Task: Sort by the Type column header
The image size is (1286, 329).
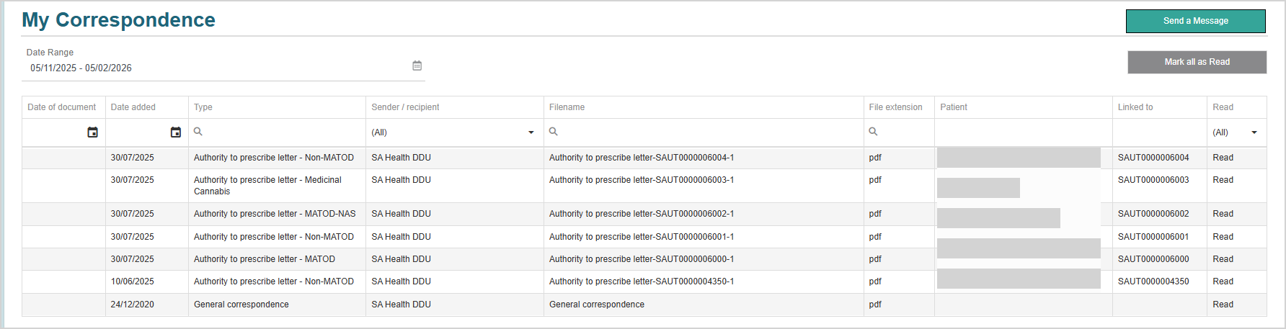Action: pos(203,107)
